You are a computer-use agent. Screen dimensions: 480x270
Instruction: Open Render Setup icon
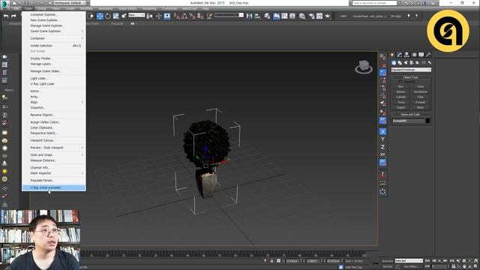[x=311, y=16]
